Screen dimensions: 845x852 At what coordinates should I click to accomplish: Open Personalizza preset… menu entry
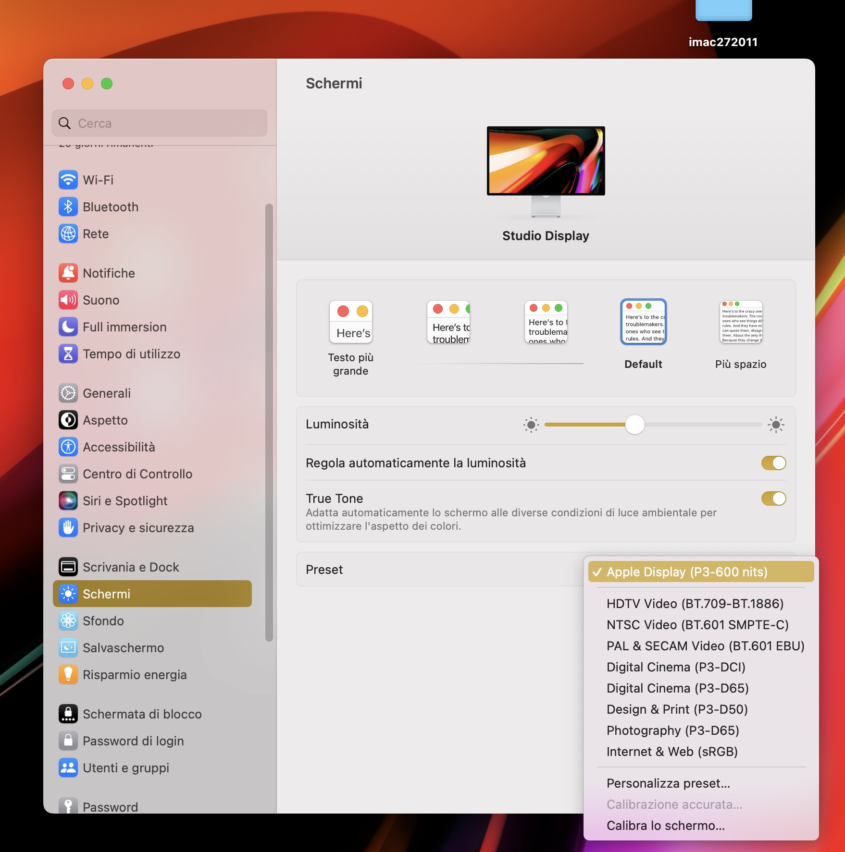[701, 783]
